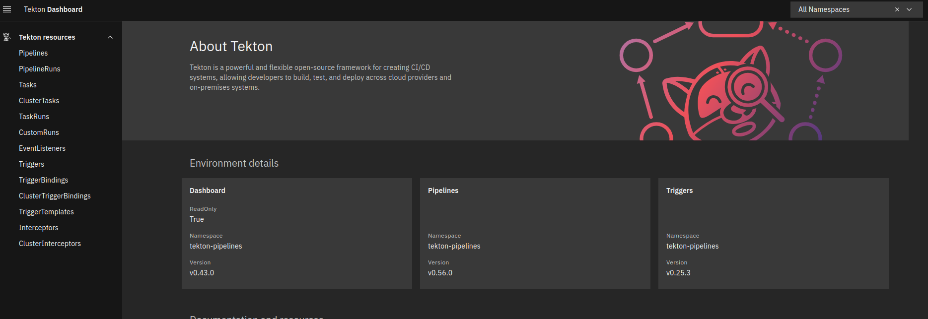Select TaskRuns from the sidebar
Viewport: 928px width, 319px height.
[34, 117]
